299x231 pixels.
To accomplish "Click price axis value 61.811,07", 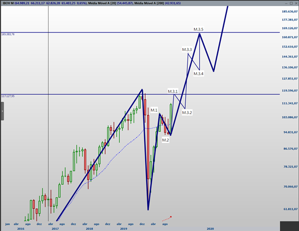I will tap(290, 209).
